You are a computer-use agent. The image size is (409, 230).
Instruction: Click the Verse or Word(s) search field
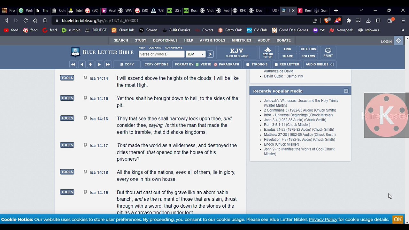[162, 54]
